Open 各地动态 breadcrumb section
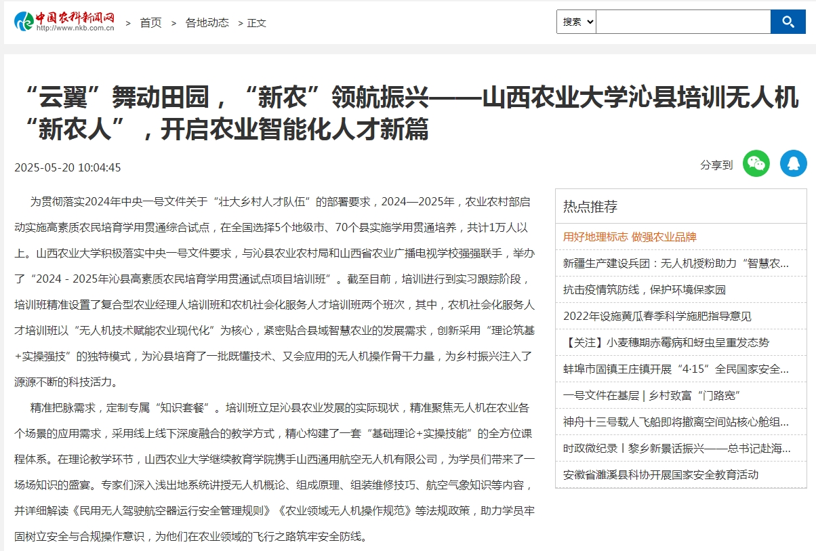 207,22
